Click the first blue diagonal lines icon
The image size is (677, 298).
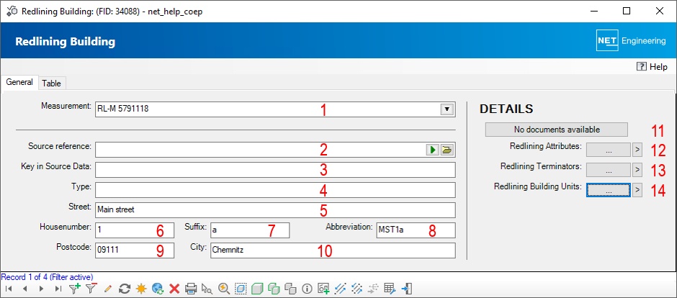[x=340, y=289]
